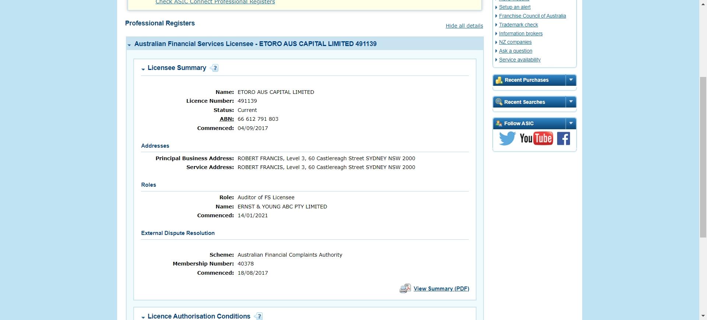Viewport: 707px width, 320px height.
Task: Click auditor commenced date 14/01/2021
Action: pos(253,215)
